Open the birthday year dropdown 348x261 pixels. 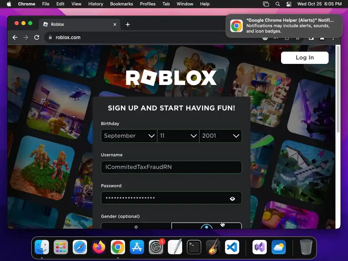tap(220, 136)
